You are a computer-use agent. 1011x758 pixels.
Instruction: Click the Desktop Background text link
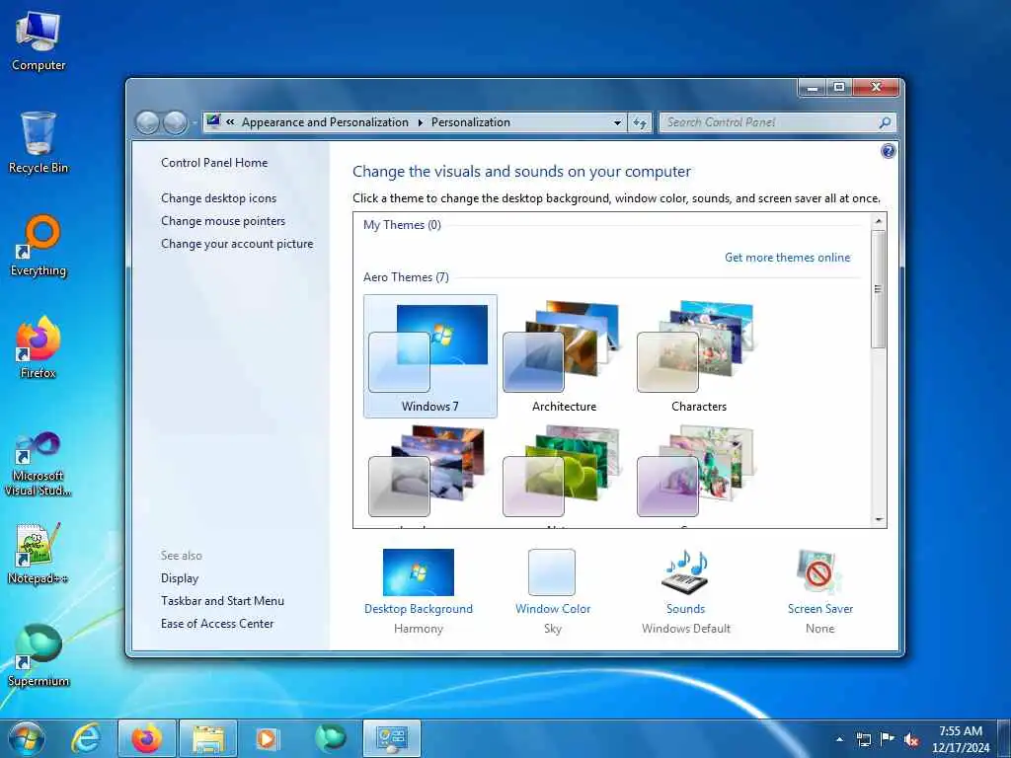(419, 608)
